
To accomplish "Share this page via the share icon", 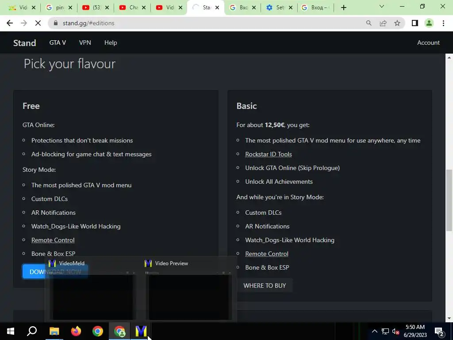I will [383, 23].
